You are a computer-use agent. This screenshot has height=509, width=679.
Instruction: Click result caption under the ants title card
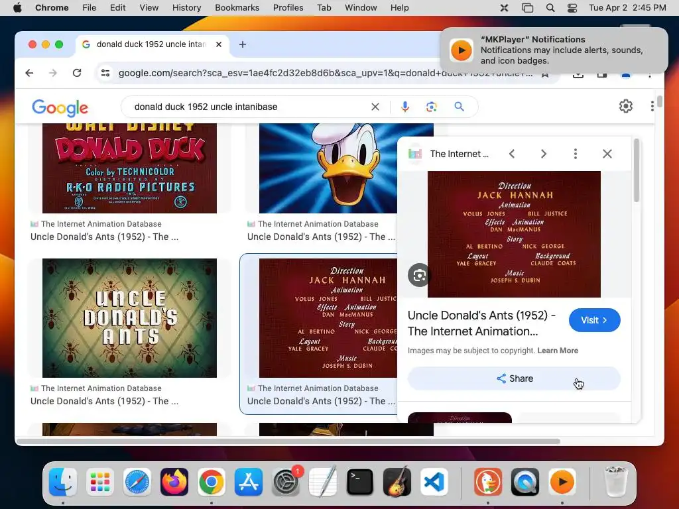tap(104, 401)
